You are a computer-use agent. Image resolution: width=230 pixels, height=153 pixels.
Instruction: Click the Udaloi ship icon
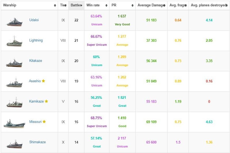click(14, 21)
